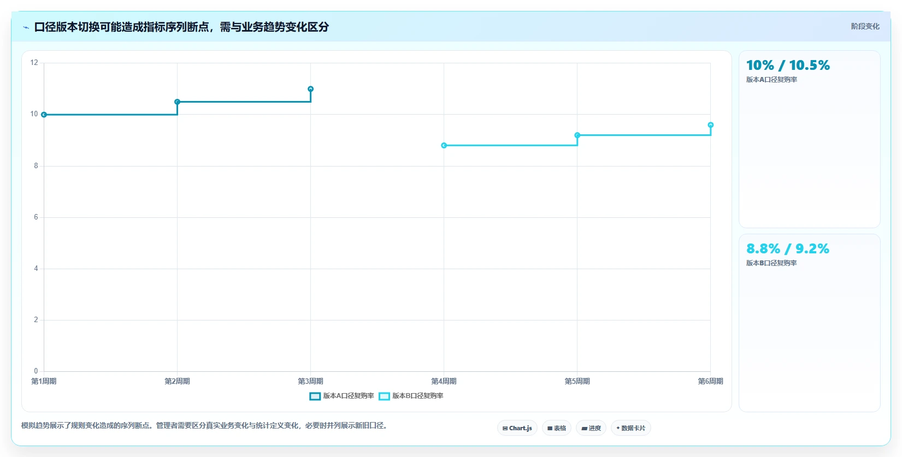Click the 第6周期 x-axis label
902x457 pixels.
pos(710,381)
